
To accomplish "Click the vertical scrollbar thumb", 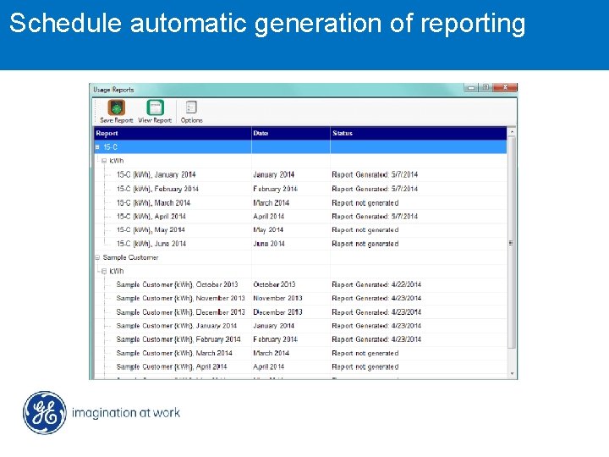I will (x=512, y=243).
